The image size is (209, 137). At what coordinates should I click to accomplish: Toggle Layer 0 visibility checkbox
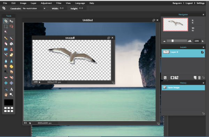pos(202,52)
